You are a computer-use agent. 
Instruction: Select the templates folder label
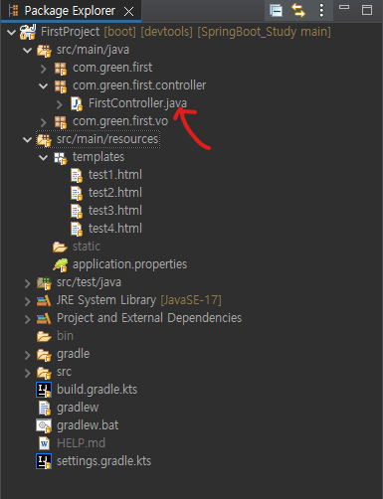pyautogui.click(x=98, y=157)
